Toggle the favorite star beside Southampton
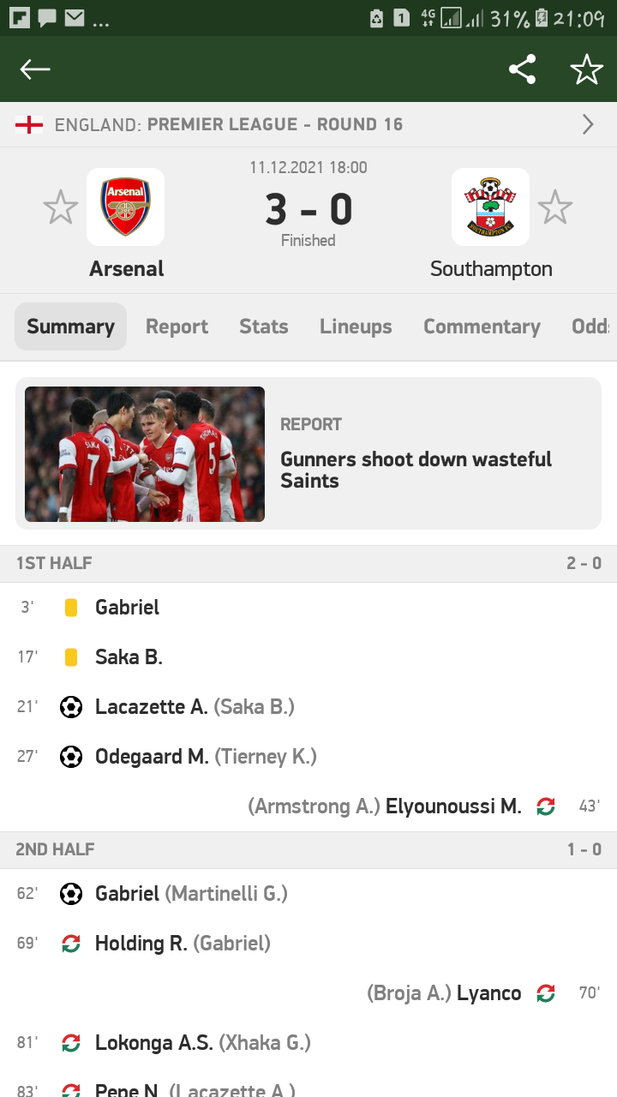 [554, 207]
